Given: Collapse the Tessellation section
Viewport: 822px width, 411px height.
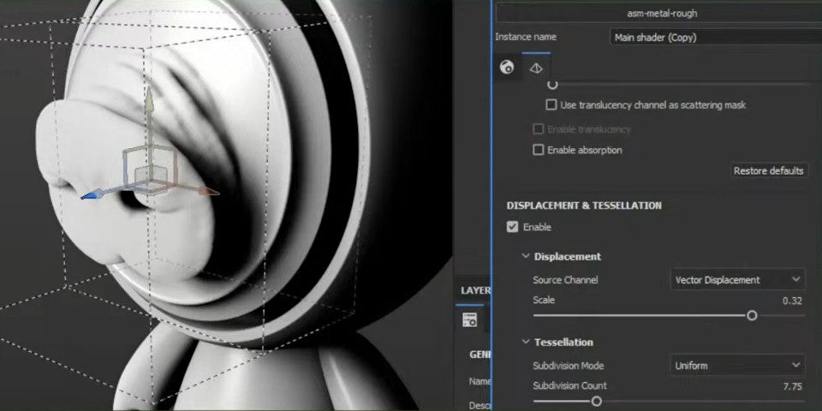Looking at the screenshot, I should [525, 342].
